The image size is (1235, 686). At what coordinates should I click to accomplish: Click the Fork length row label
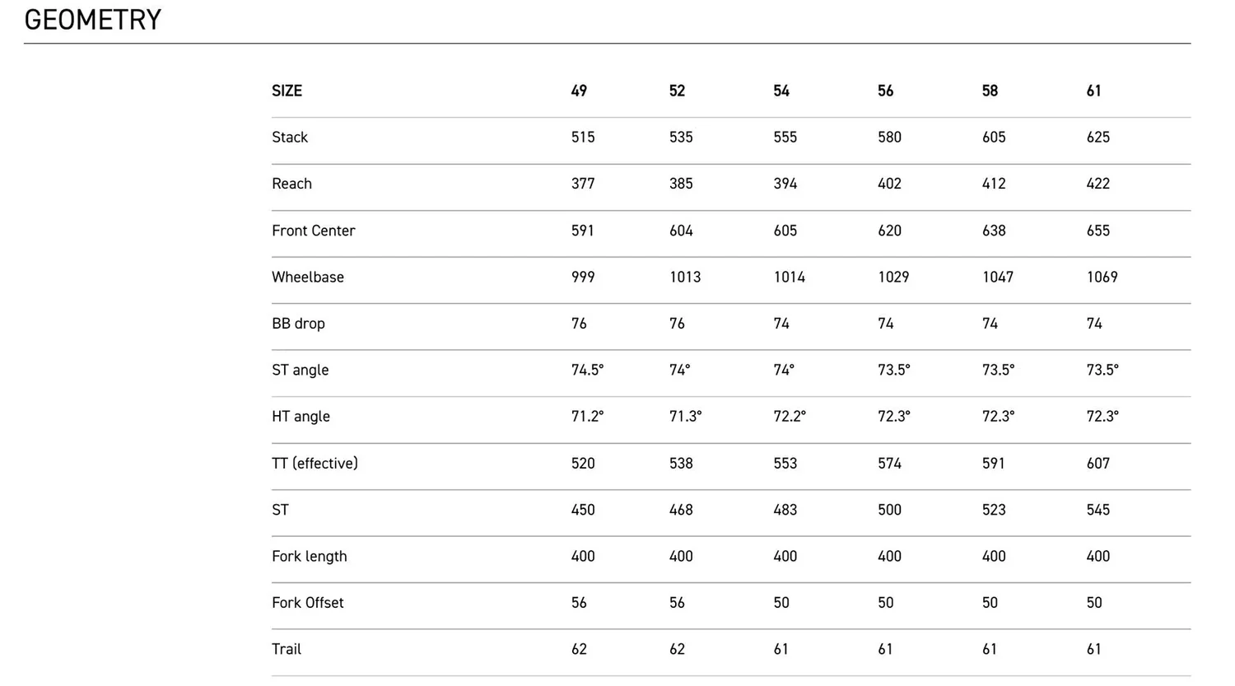[309, 557]
